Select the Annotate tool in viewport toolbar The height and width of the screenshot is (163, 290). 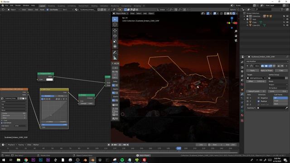(x=115, y=53)
